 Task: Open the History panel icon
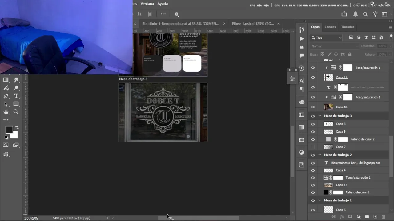click(301, 68)
